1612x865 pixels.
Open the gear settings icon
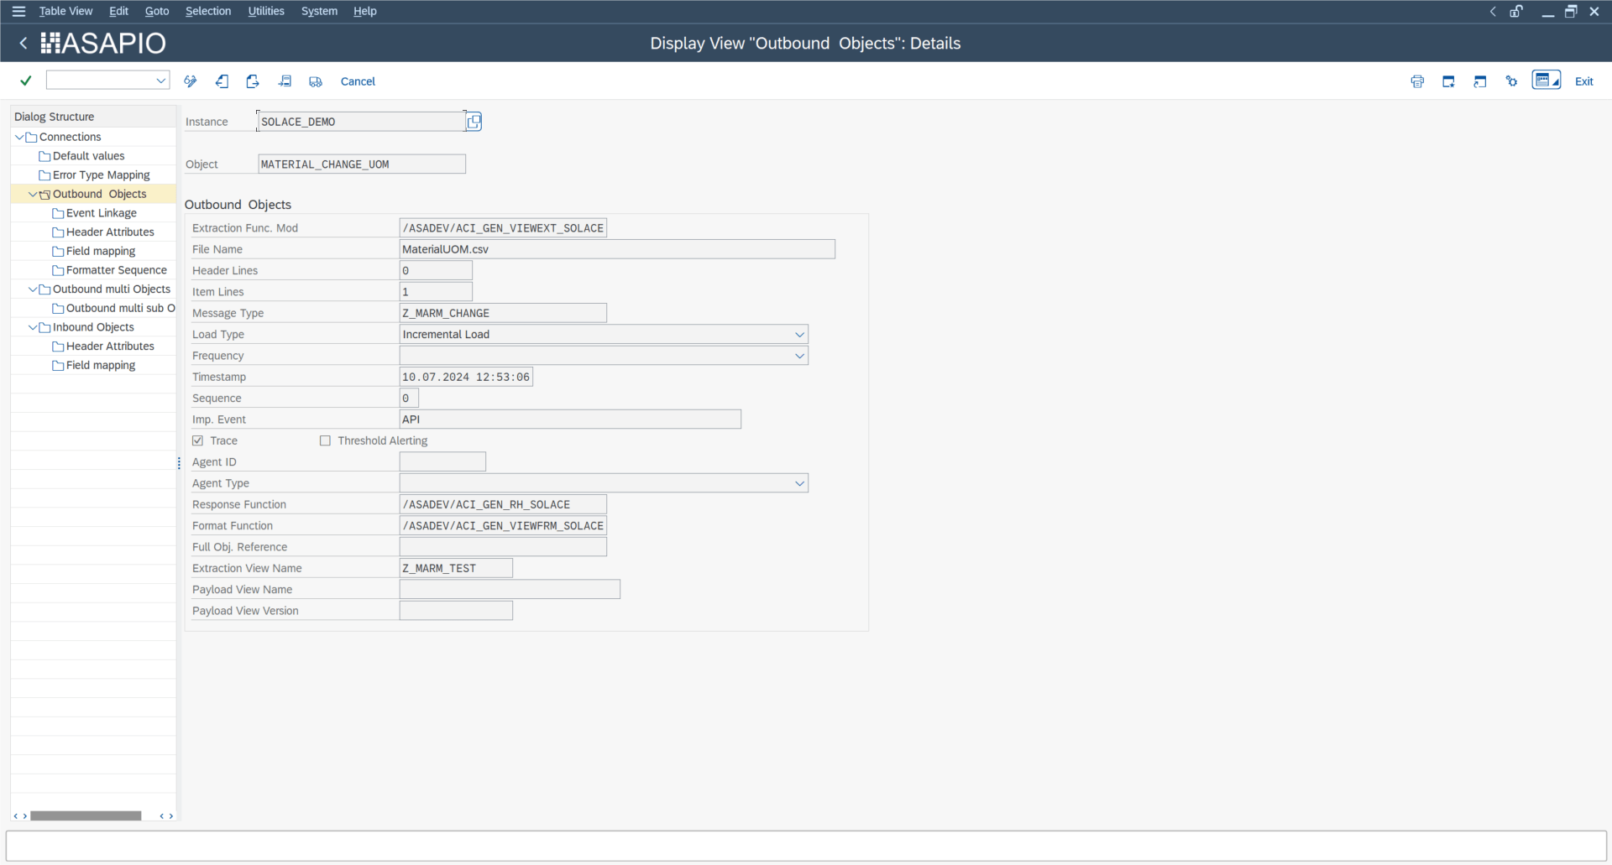click(1511, 81)
